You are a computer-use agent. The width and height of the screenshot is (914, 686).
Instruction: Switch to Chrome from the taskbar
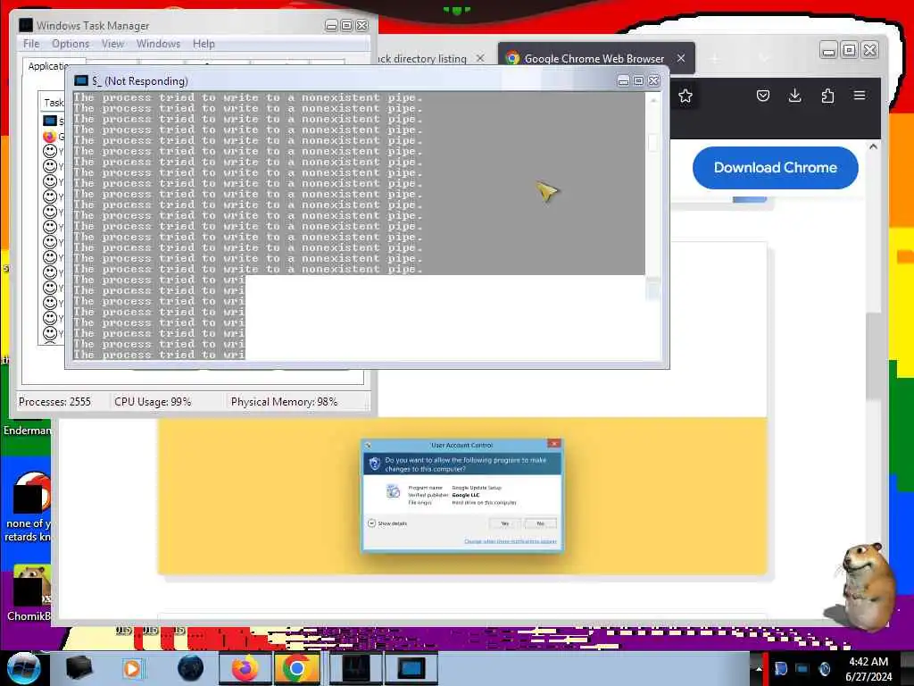296,668
